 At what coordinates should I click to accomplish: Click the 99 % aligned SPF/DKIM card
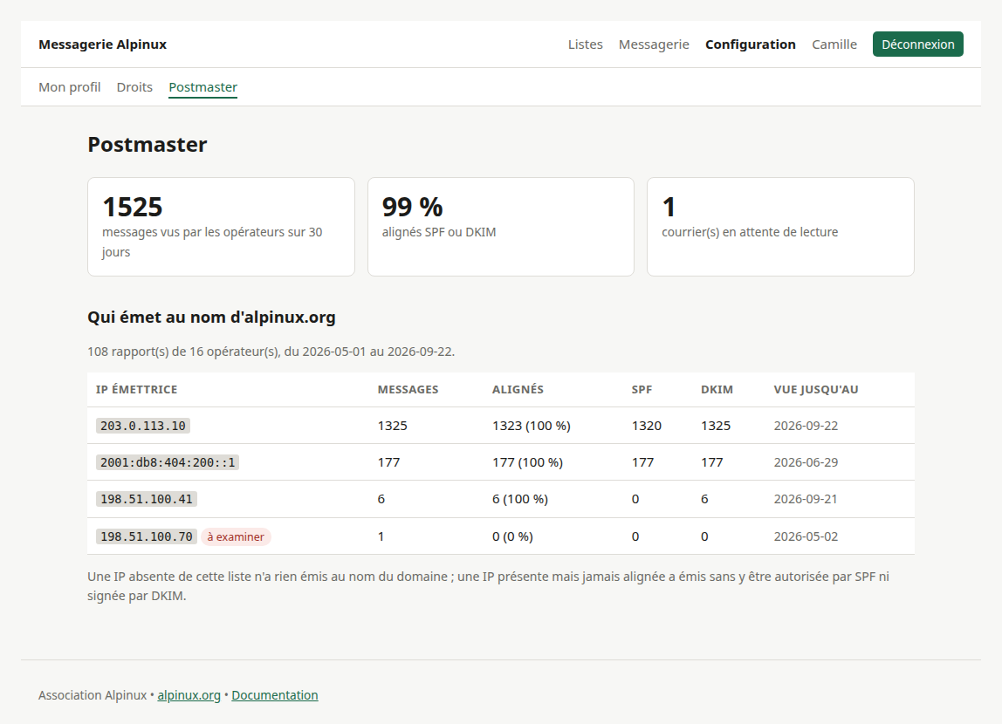(501, 227)
